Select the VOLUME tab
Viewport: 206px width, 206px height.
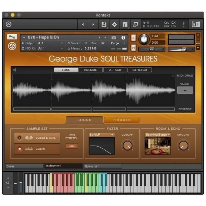click(x=91, y=70)
